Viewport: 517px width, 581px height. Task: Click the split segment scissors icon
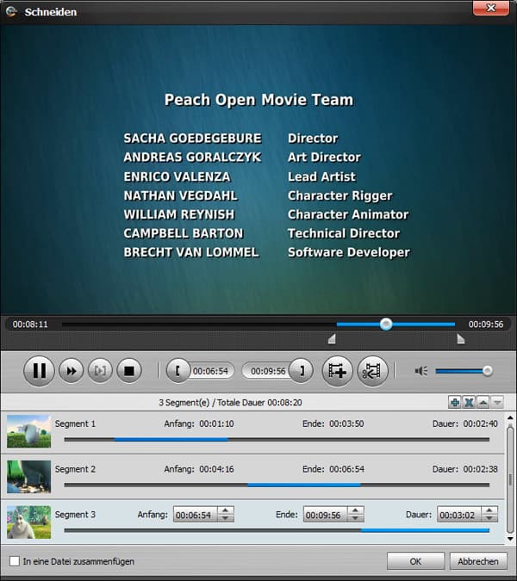372,371
